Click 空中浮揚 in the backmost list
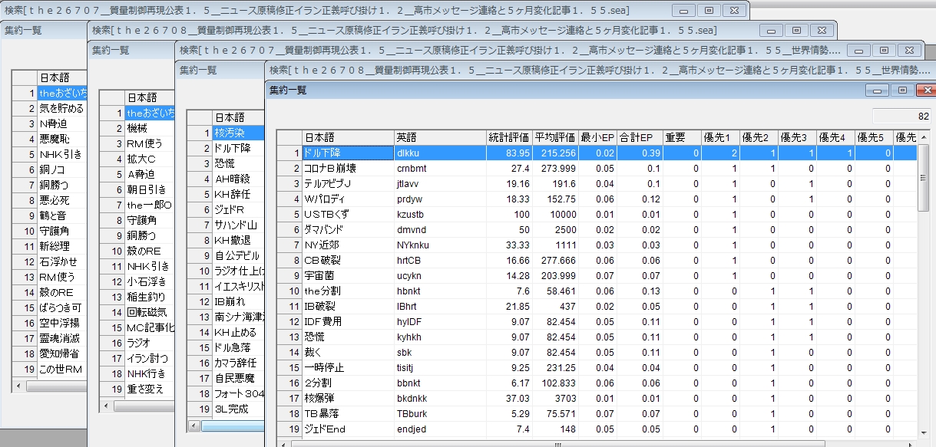936x447 pixels. coord(62,323)
